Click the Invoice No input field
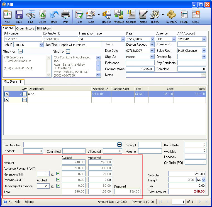The height and width of the screenshot is (207, 212). pos(192,44)
